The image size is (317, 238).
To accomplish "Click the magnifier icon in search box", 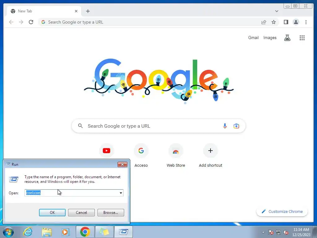I will click(80, 126).
